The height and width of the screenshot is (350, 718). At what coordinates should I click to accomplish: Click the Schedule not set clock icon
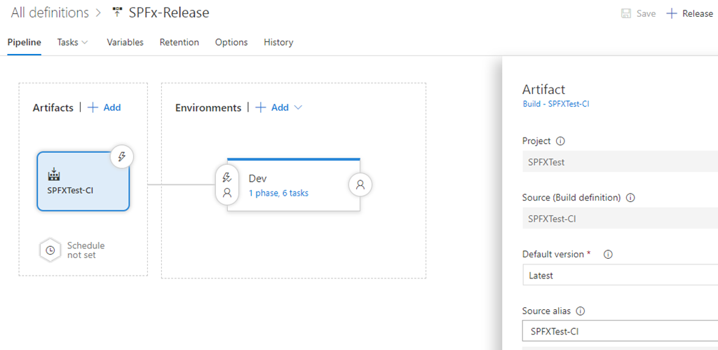point(50,250)
